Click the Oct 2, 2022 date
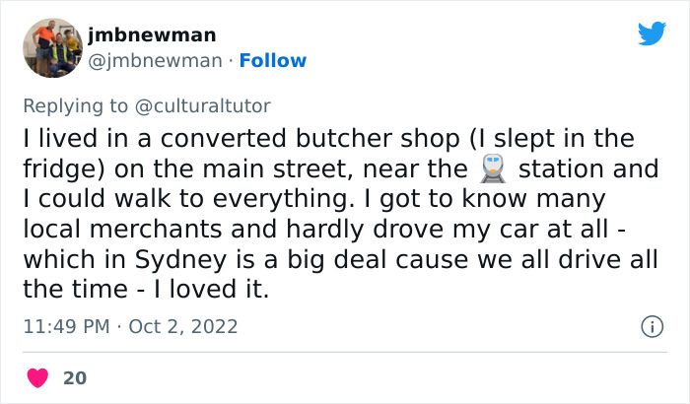 [x=182, y=325]
